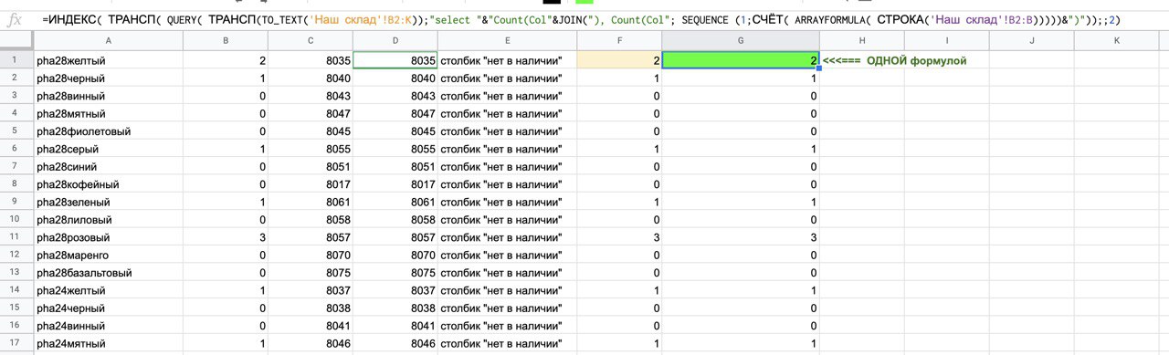The image size is (1169, 355).
Task: Click the yellow highlighted cell F1
Action: pyautogui.click(x=620, y=60)
